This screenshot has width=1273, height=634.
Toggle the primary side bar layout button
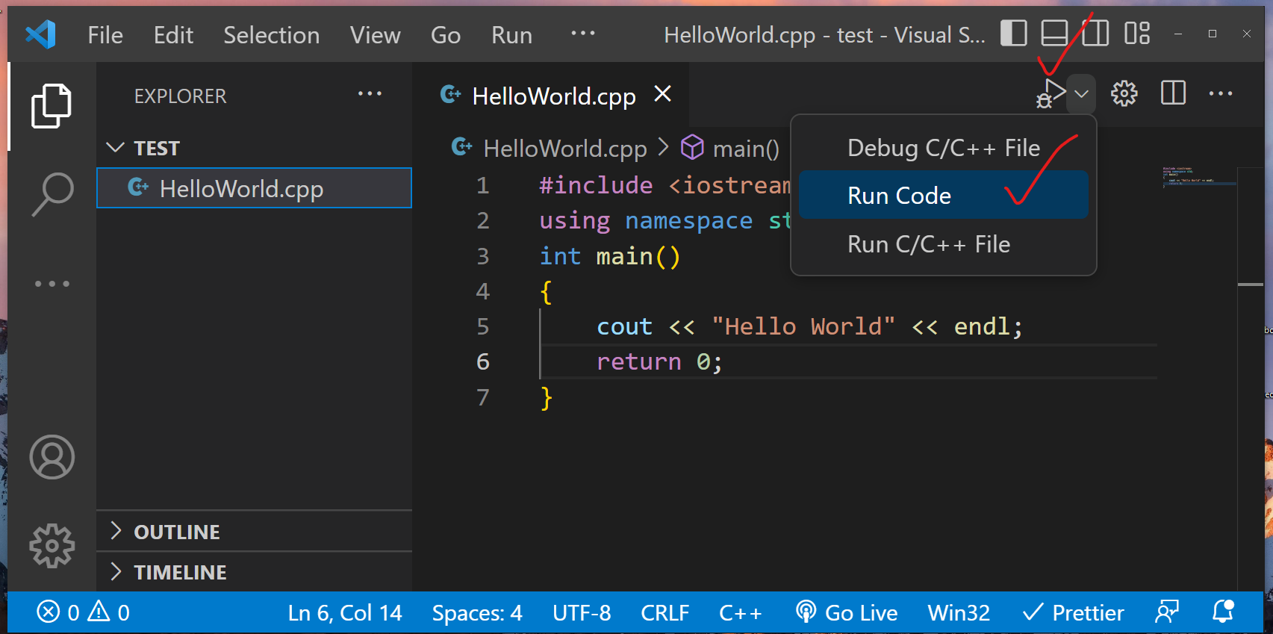1013,34
